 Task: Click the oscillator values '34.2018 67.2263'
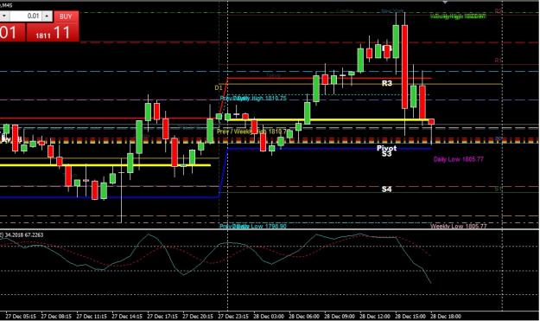[24, 235]
